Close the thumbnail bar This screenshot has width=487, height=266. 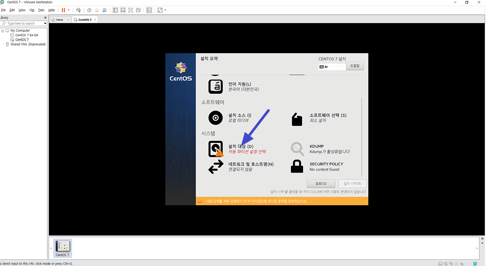point(482,239)
